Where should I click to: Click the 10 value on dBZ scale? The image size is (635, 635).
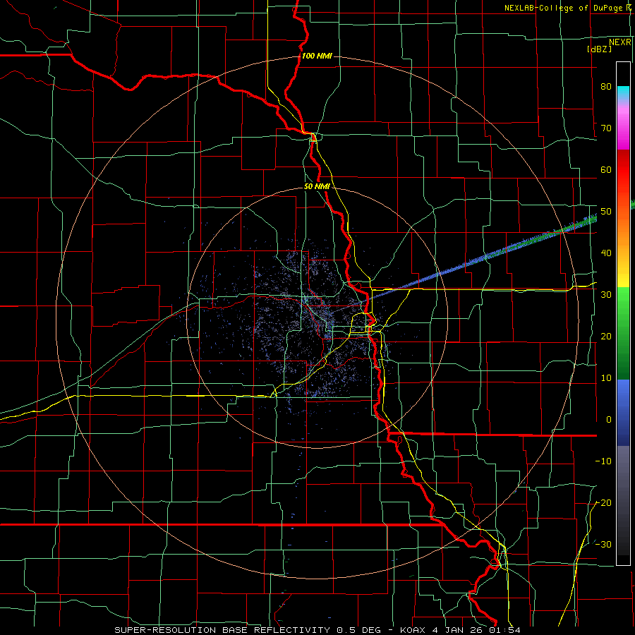[606, 379]
